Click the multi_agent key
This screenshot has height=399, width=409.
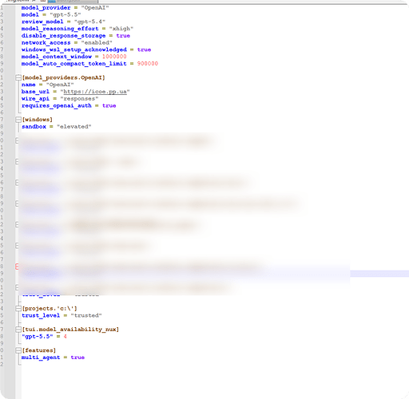pos(41,358)
